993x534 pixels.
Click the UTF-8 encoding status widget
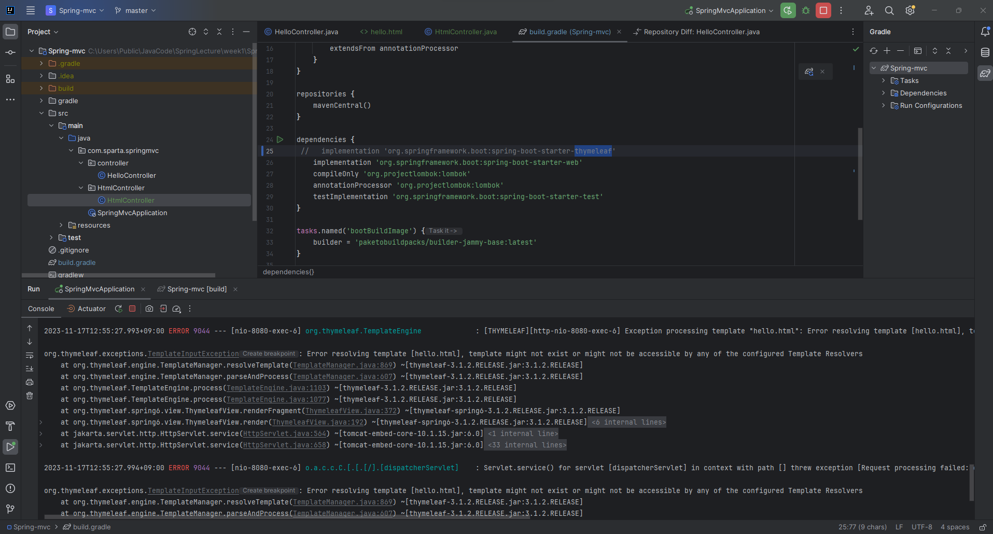(922, 527)
